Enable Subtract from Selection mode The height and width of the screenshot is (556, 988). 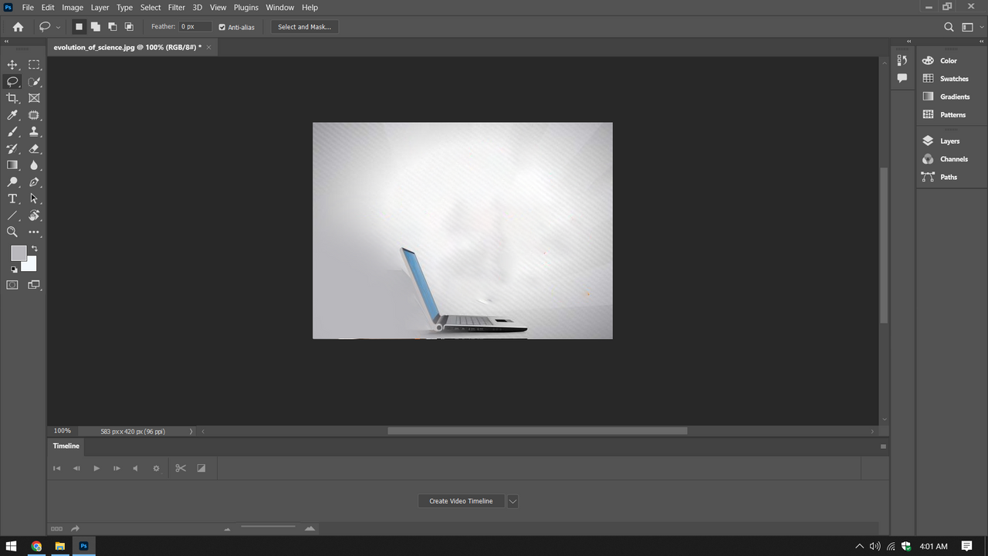112,26
